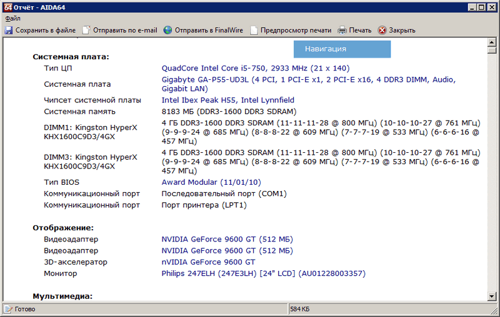The image size is (500, 317).
Task: Click the Print preview page icon
Action: tap(254, 30)
